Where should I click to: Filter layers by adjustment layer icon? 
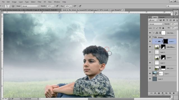tap(164, 20)
